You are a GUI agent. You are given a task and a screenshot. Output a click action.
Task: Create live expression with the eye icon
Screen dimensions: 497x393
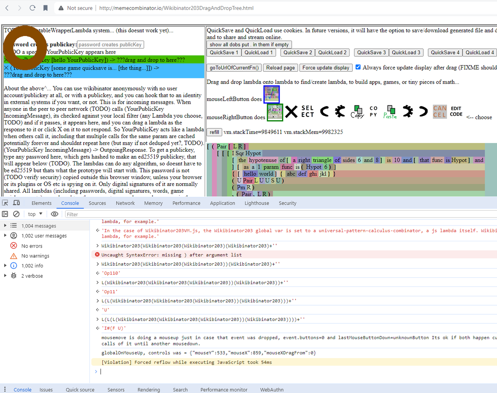point(54,214)
